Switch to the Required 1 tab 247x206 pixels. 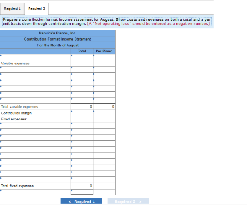(x=12, y=9)
